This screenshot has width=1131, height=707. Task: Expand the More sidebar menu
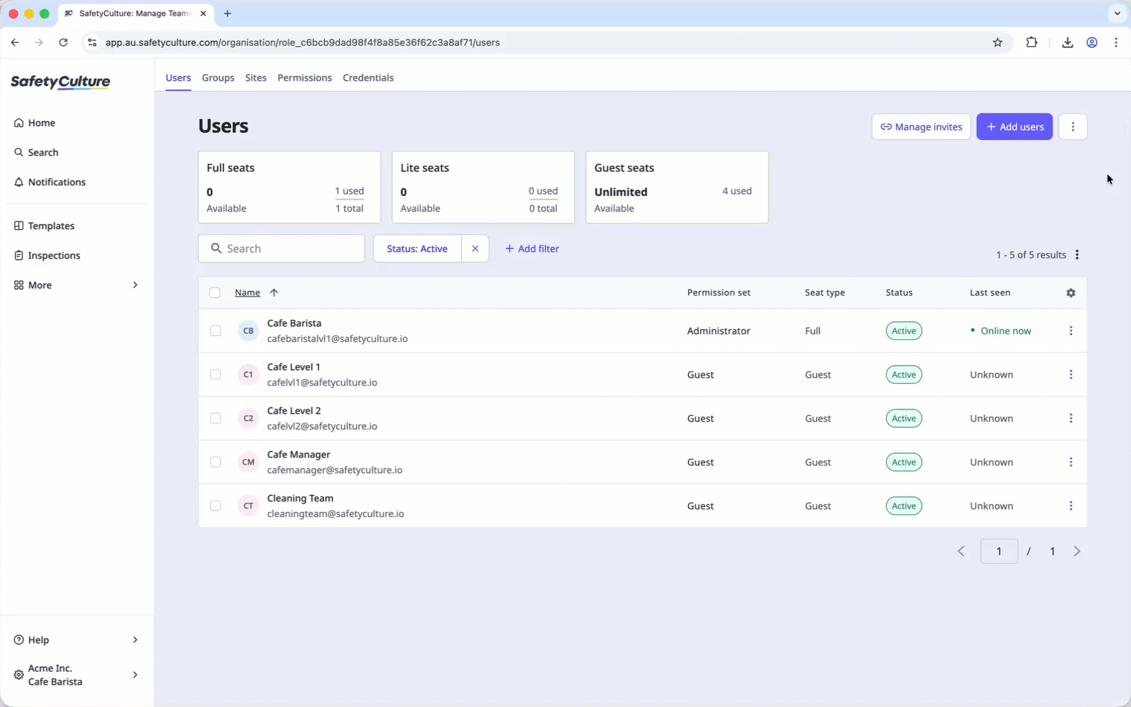[77, 285]
